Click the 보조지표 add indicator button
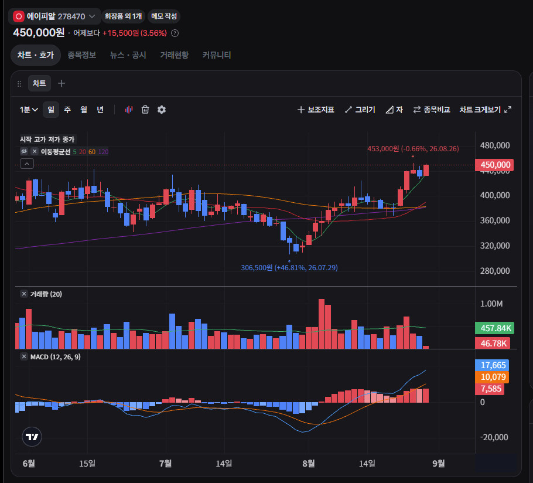This screenshot has width=533, height=483. pyautogui.click(x=316, y=110)
